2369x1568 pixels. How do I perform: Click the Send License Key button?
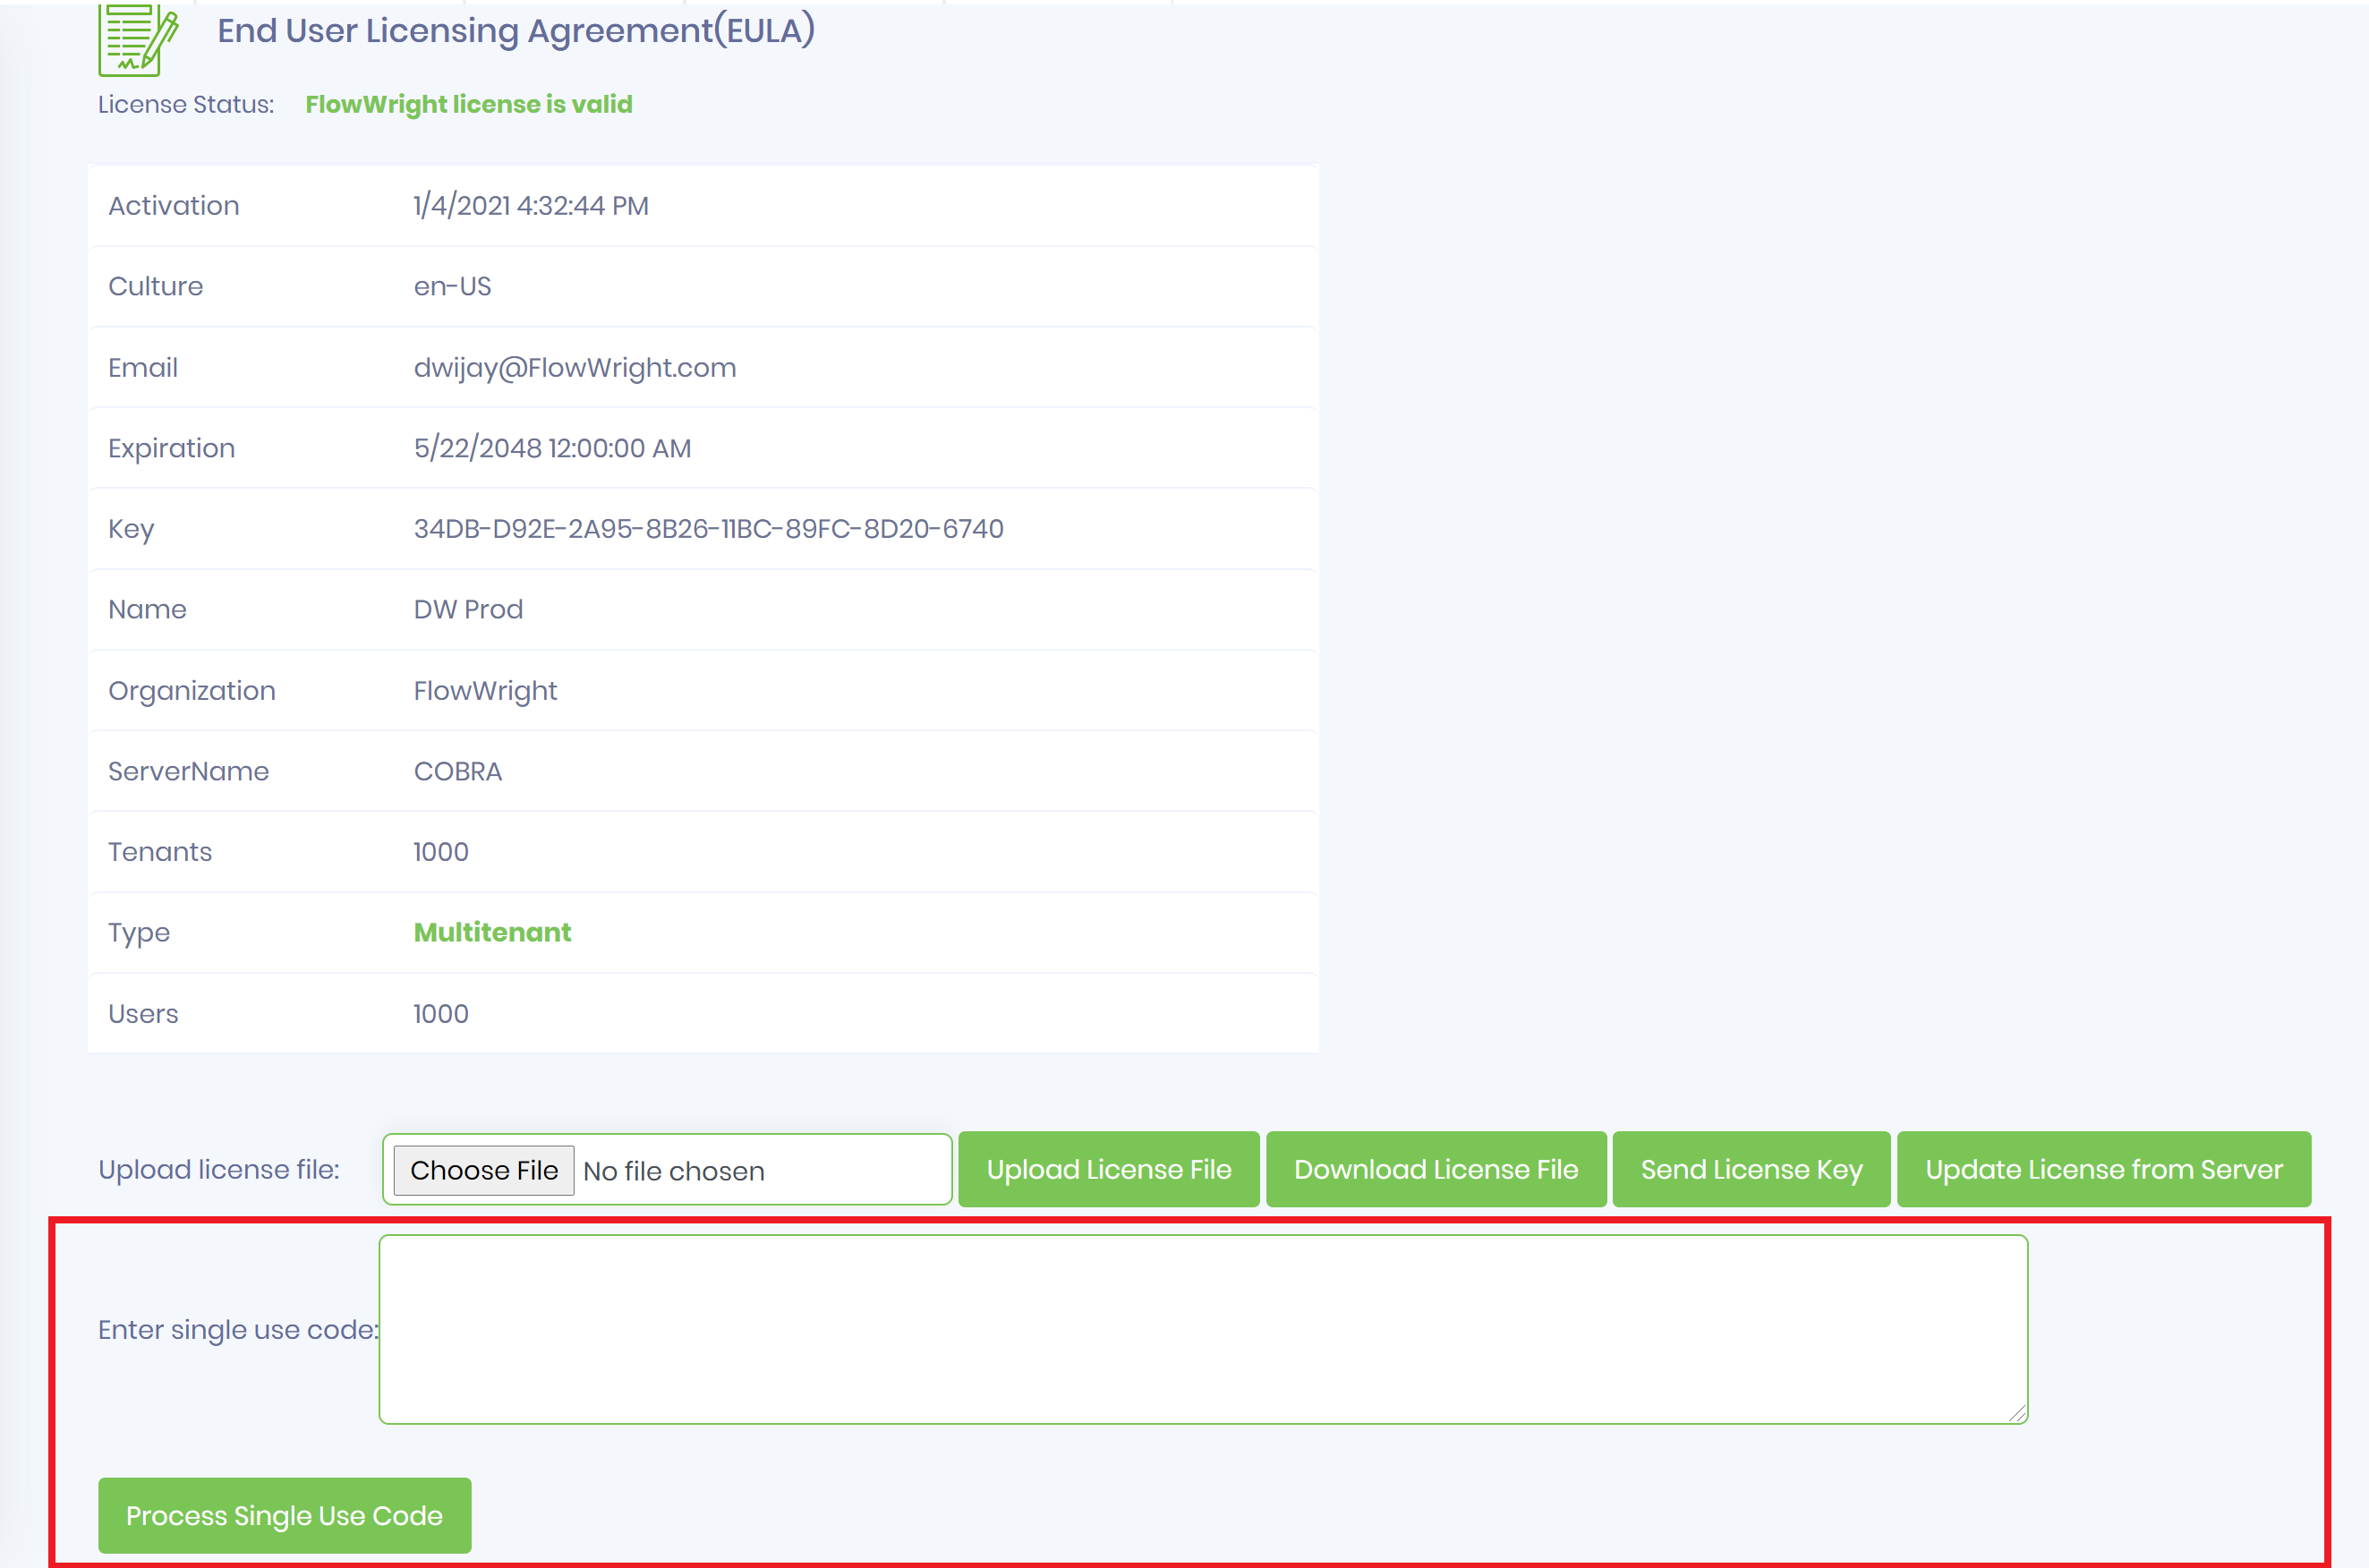[1751, 1169]
